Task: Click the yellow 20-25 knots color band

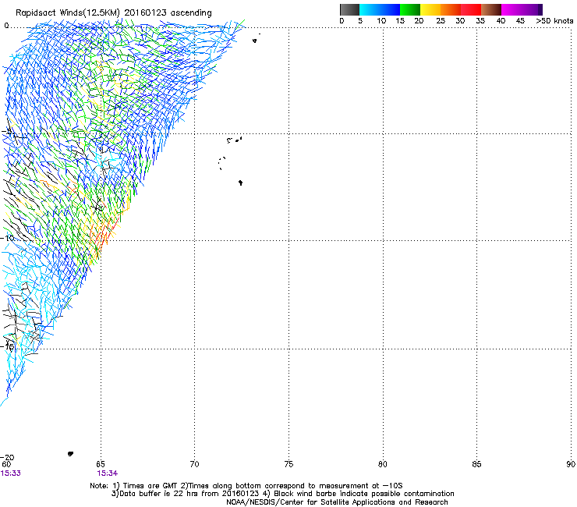Action: (x=430, y=9)
